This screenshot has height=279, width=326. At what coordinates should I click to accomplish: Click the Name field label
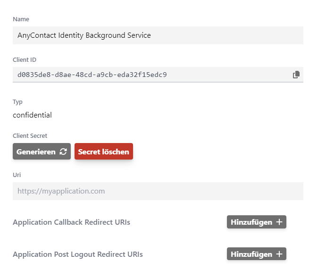click(x=21, y=19)
